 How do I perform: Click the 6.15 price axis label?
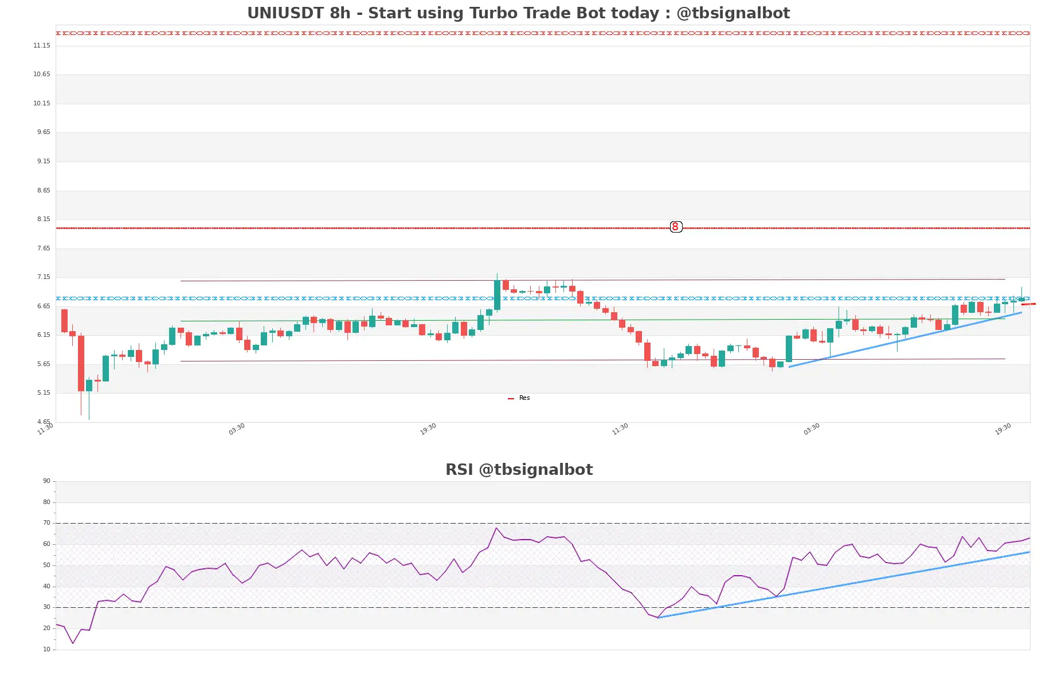pyautogui.click(x=44, y=335)
